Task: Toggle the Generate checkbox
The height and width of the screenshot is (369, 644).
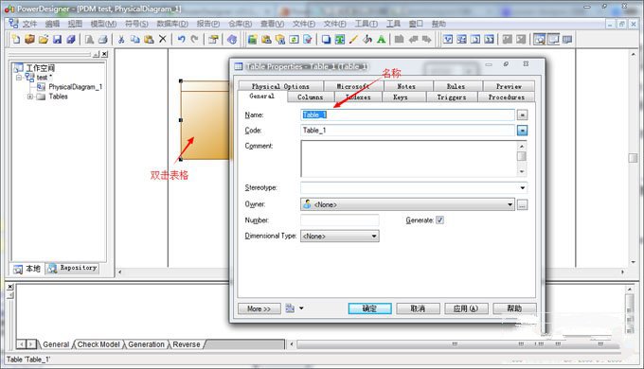Action: click(x=439, y=220)
